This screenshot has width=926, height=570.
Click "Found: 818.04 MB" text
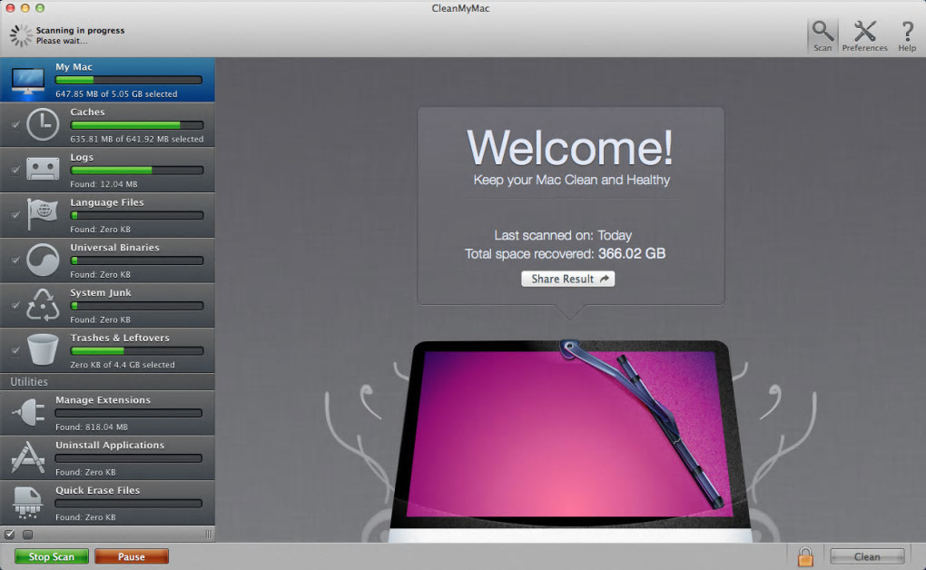[x=92, y=427]
